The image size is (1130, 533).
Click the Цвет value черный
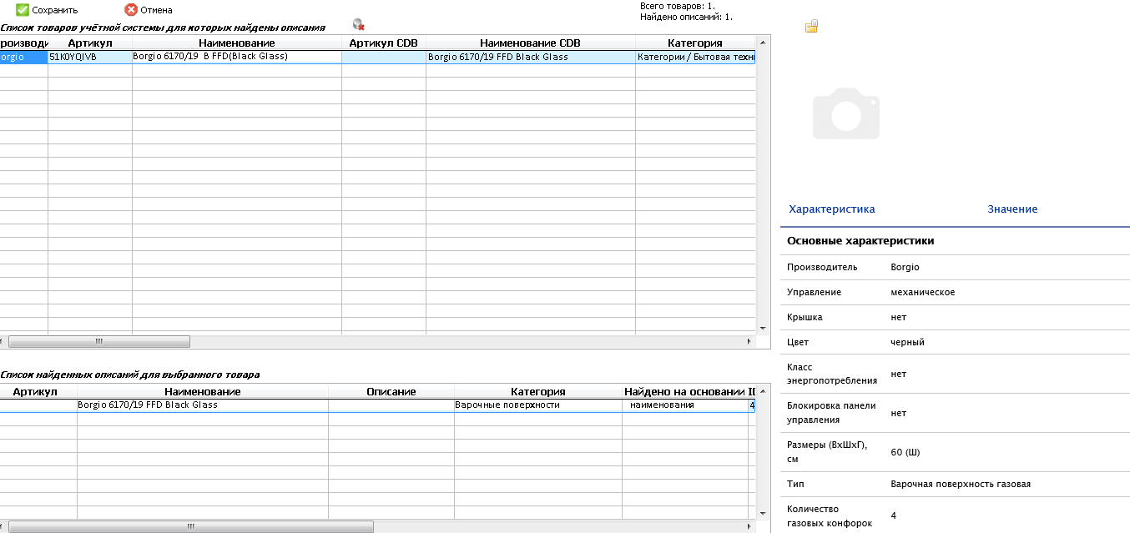point(908,343)
